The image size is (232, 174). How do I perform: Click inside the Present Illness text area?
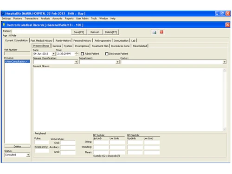click(128, 100)
